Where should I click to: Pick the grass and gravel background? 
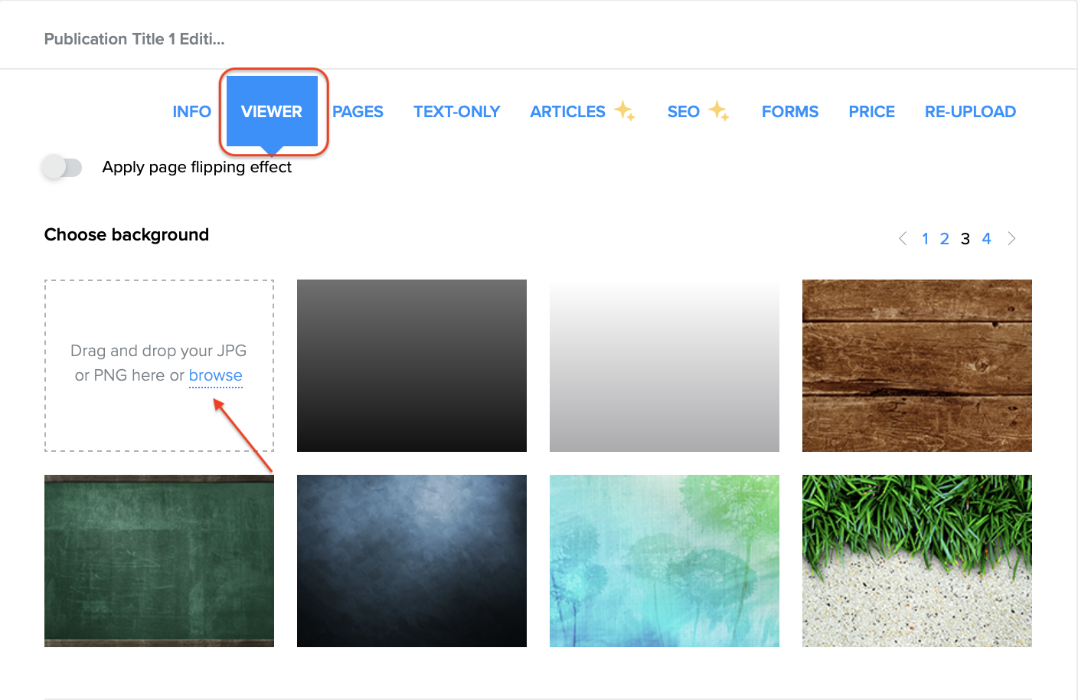click(916, 561)
